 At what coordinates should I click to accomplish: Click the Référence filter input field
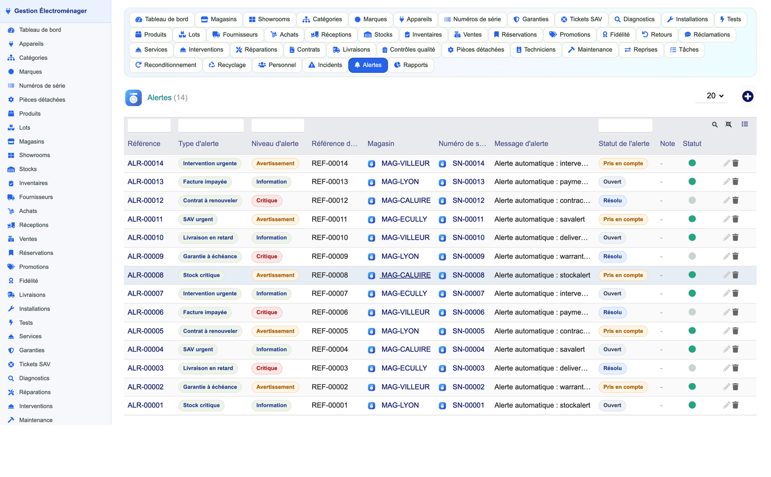(x=149, y=125)
